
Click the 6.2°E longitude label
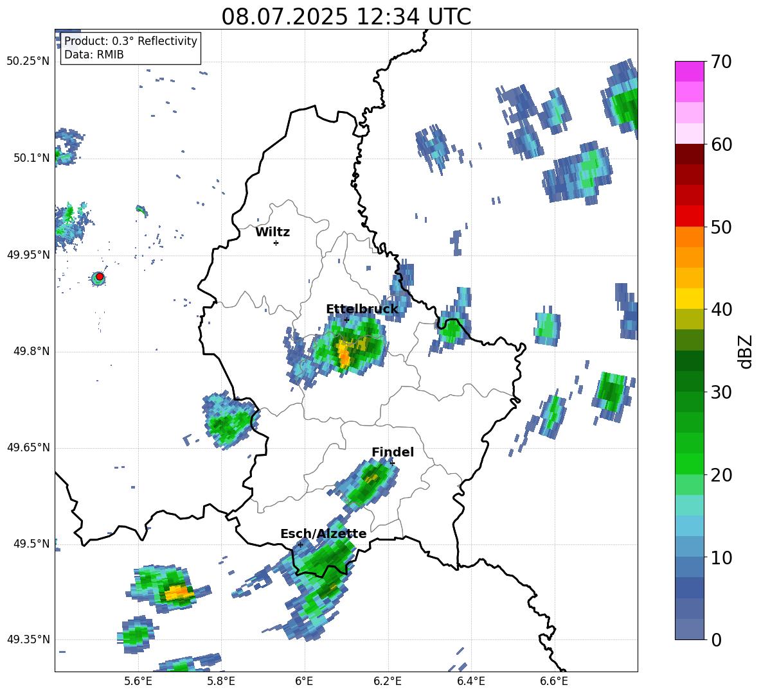pyautogui.click(x=388, y=681)
